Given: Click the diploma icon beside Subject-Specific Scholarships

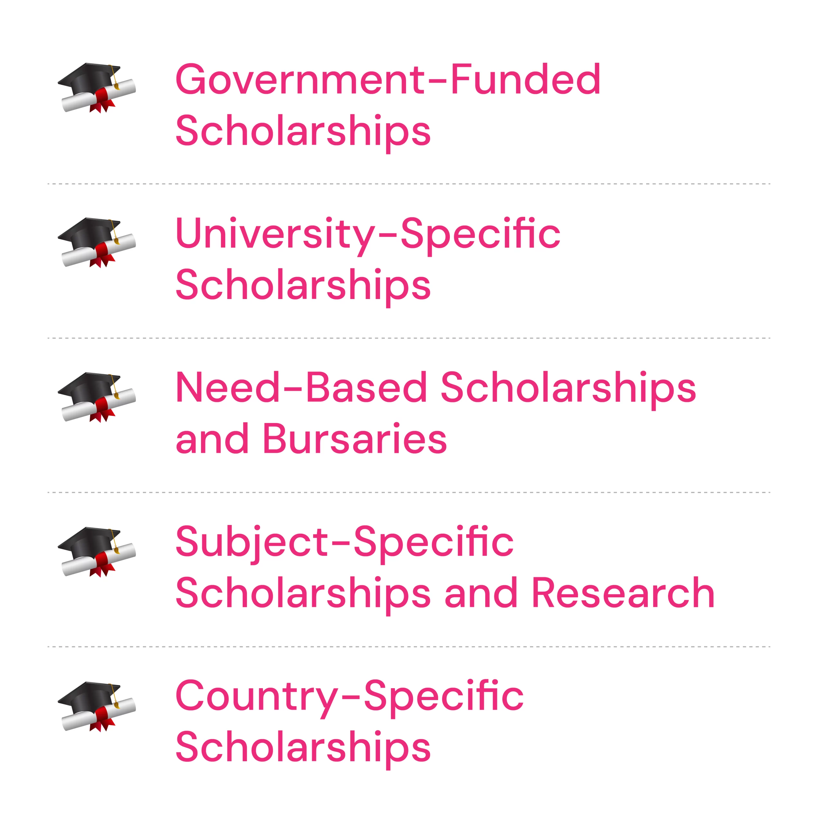Looking at the screenshot, I should [97, 551].
